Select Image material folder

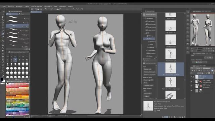(x=150, y=30)
